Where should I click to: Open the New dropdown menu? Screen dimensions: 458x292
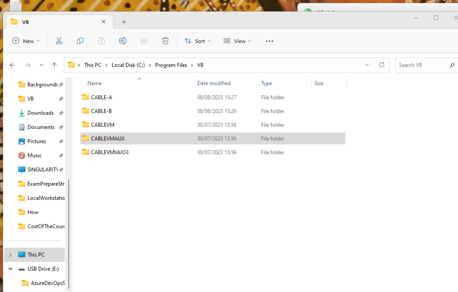26,41
